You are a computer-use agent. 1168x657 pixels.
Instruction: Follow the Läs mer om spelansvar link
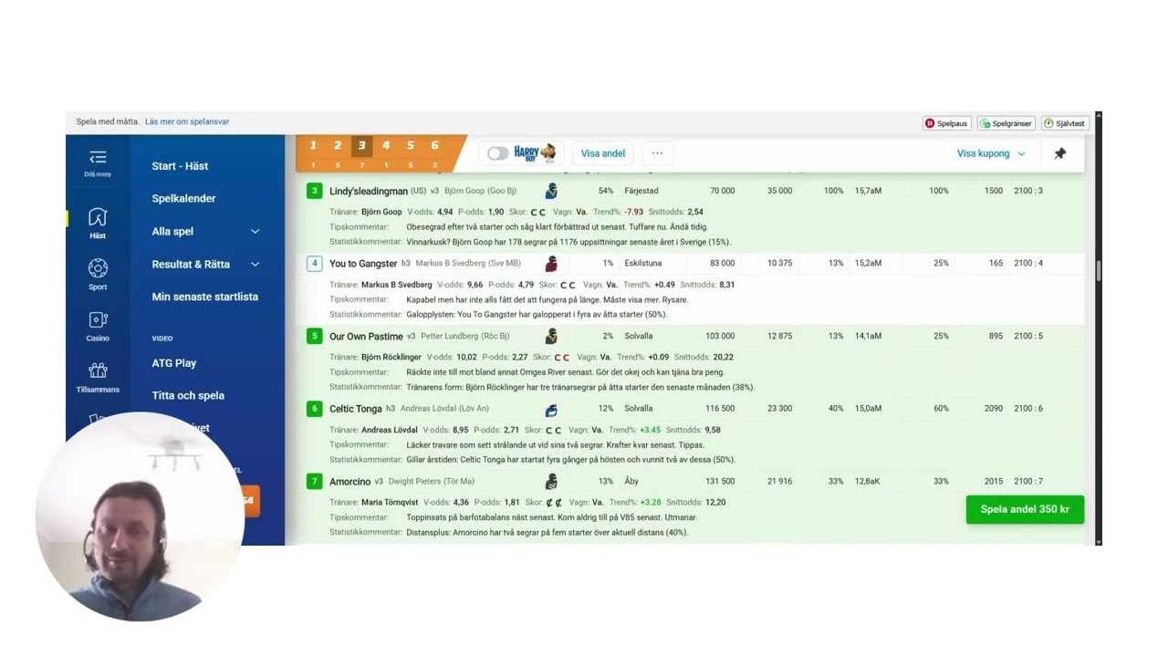pyautogui.click(x=187, y=121)
